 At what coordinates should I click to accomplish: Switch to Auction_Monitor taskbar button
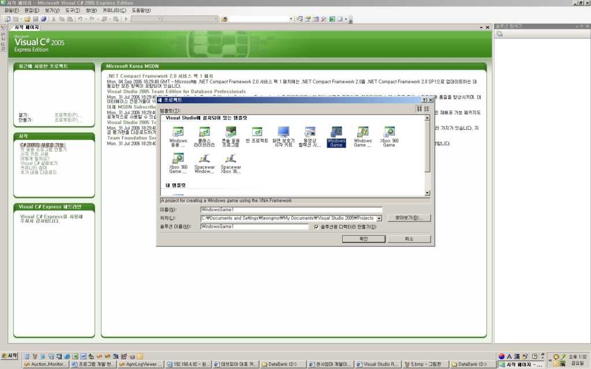pyautogui.click(x=46, y=364)
